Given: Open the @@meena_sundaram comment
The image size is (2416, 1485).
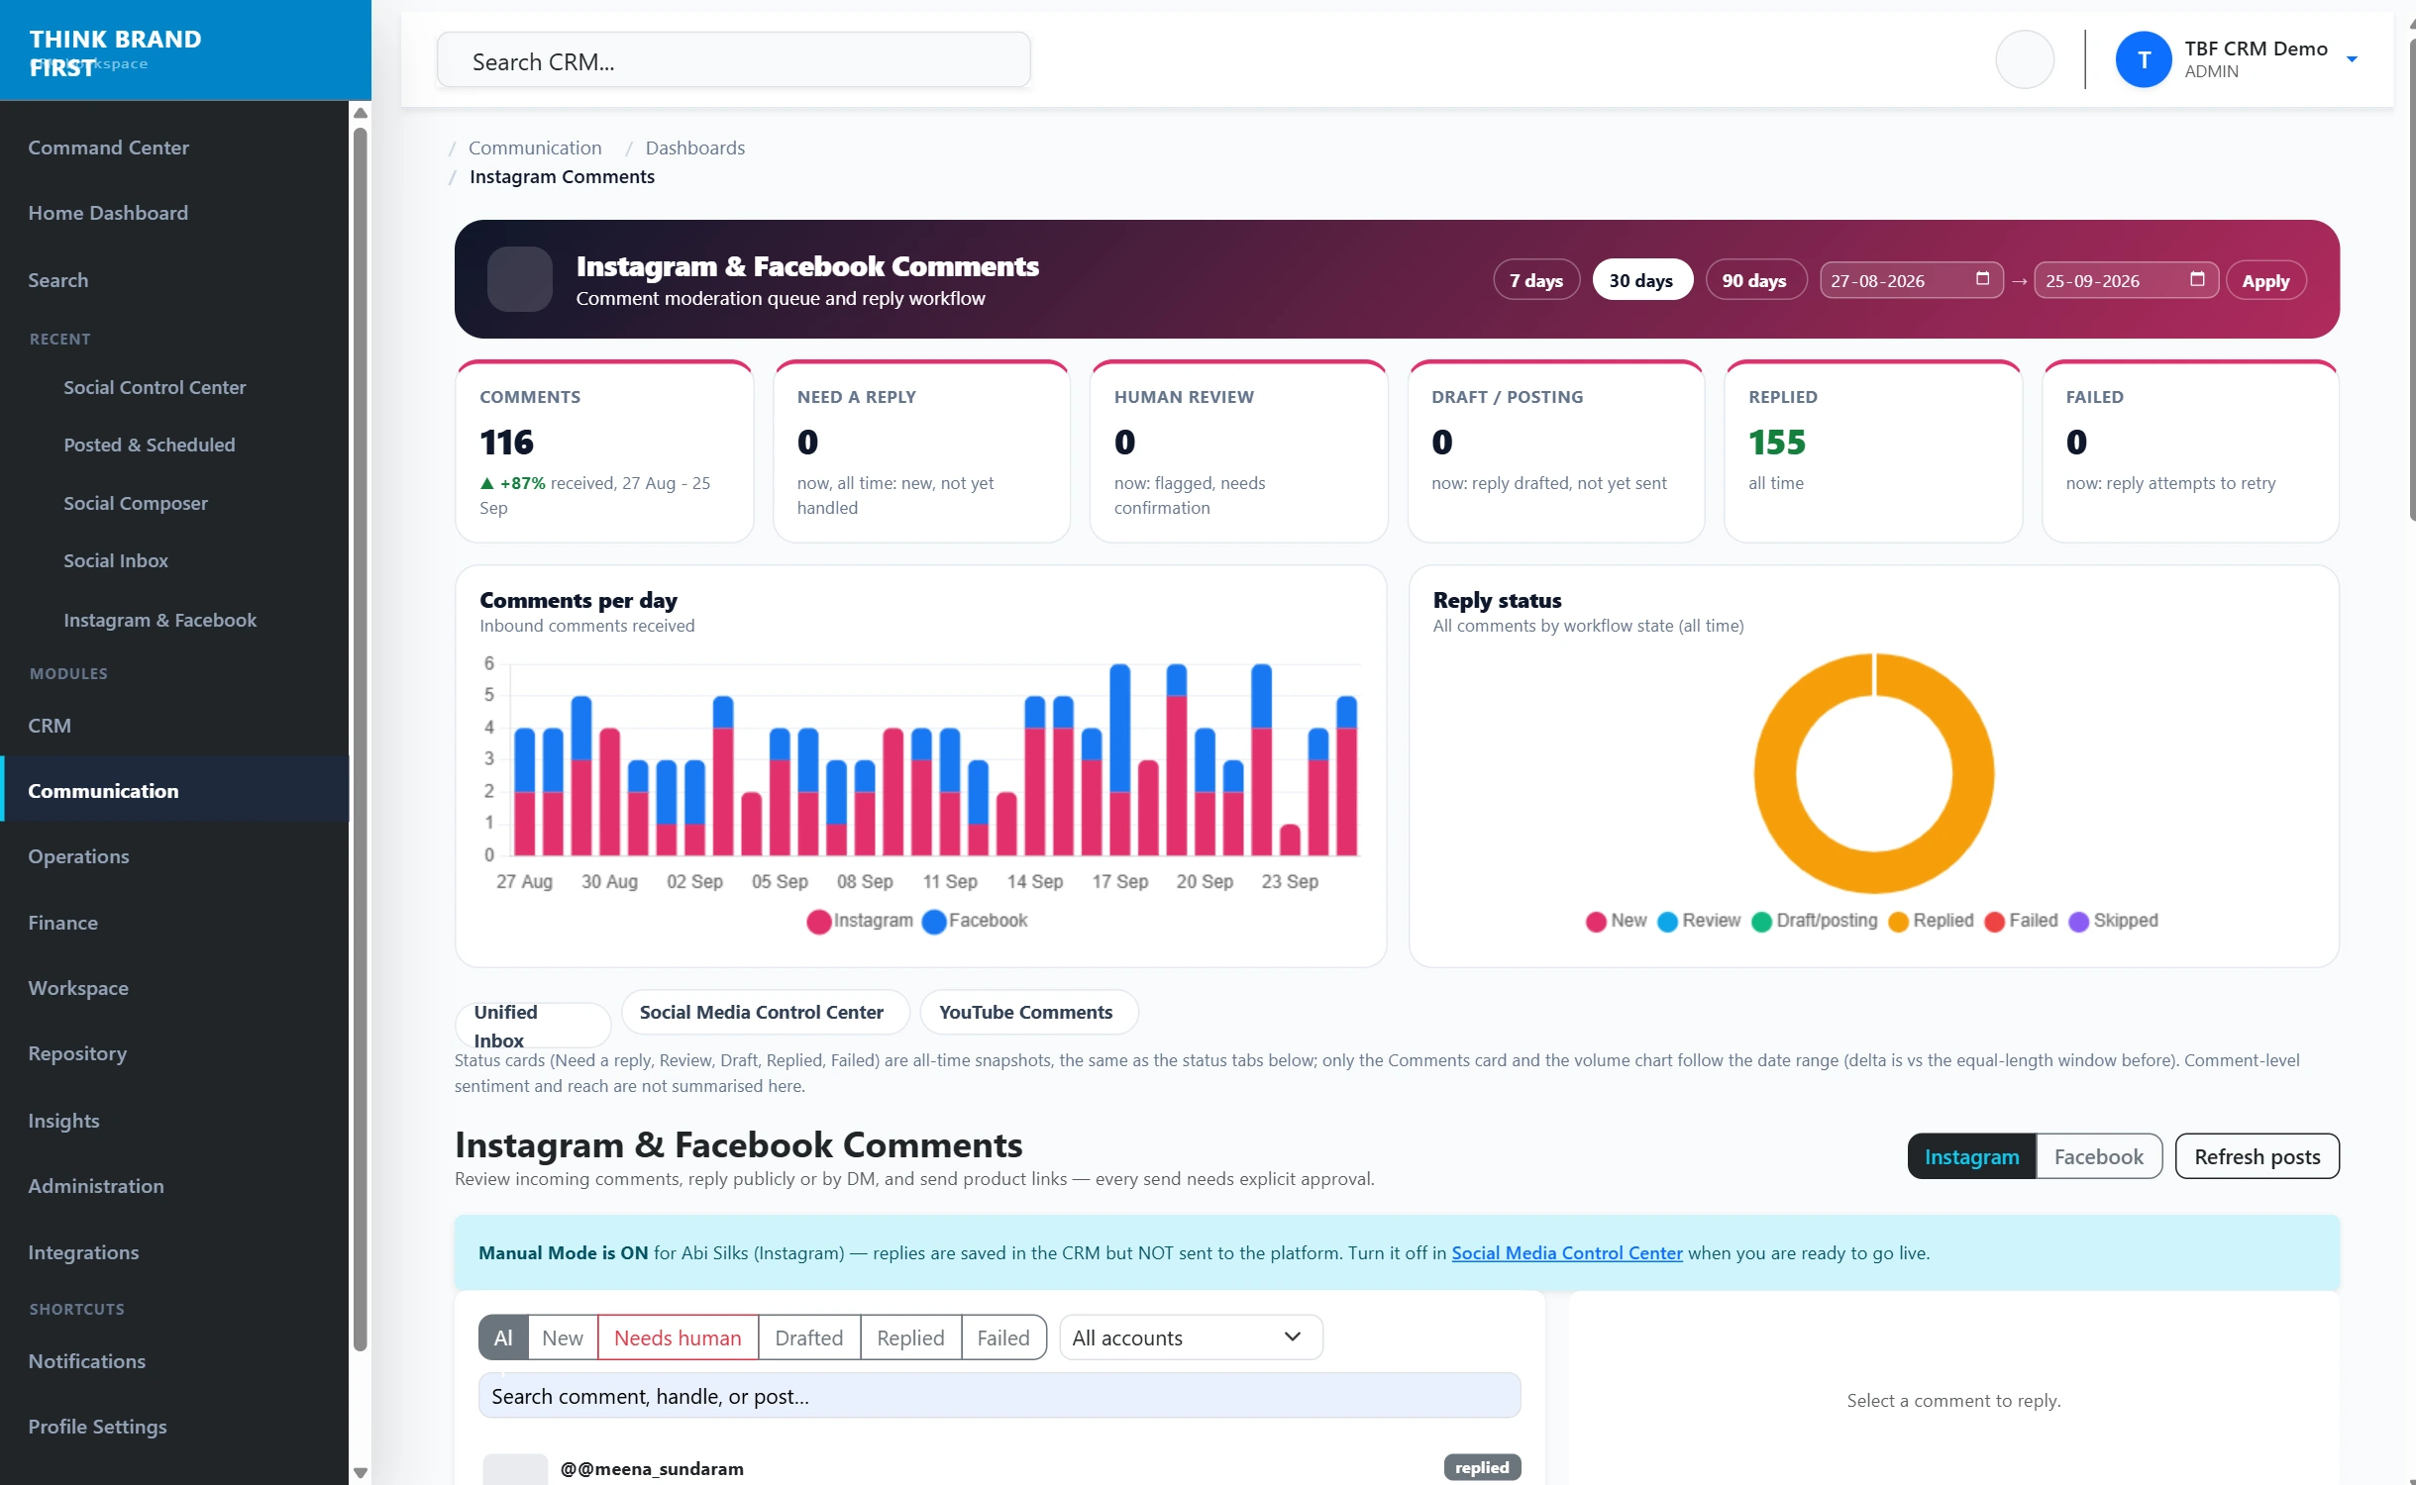Looking at the screenshot, I should [x=652, y=1468].
